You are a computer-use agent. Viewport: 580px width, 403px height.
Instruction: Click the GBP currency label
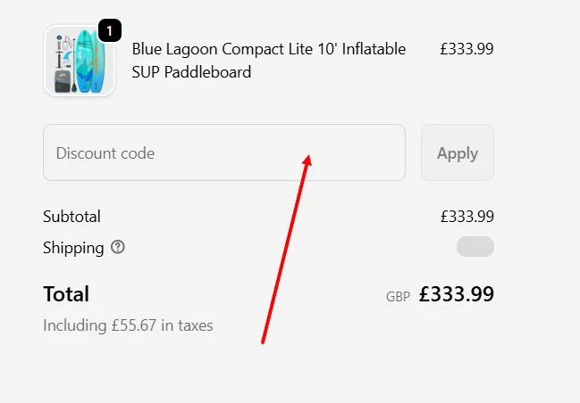coord(398,297)
